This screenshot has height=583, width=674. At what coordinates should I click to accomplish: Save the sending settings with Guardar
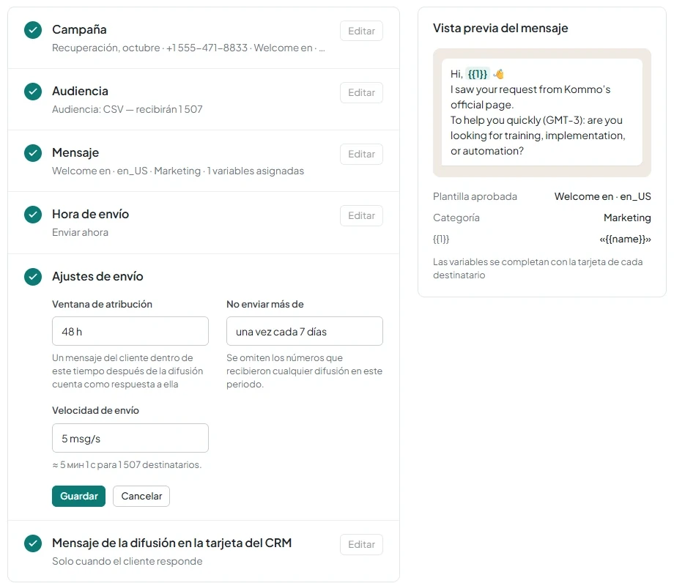(x=78, y=497)
